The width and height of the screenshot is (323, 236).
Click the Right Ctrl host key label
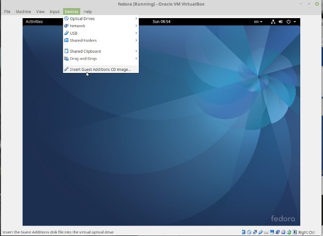tap(306, 232)
